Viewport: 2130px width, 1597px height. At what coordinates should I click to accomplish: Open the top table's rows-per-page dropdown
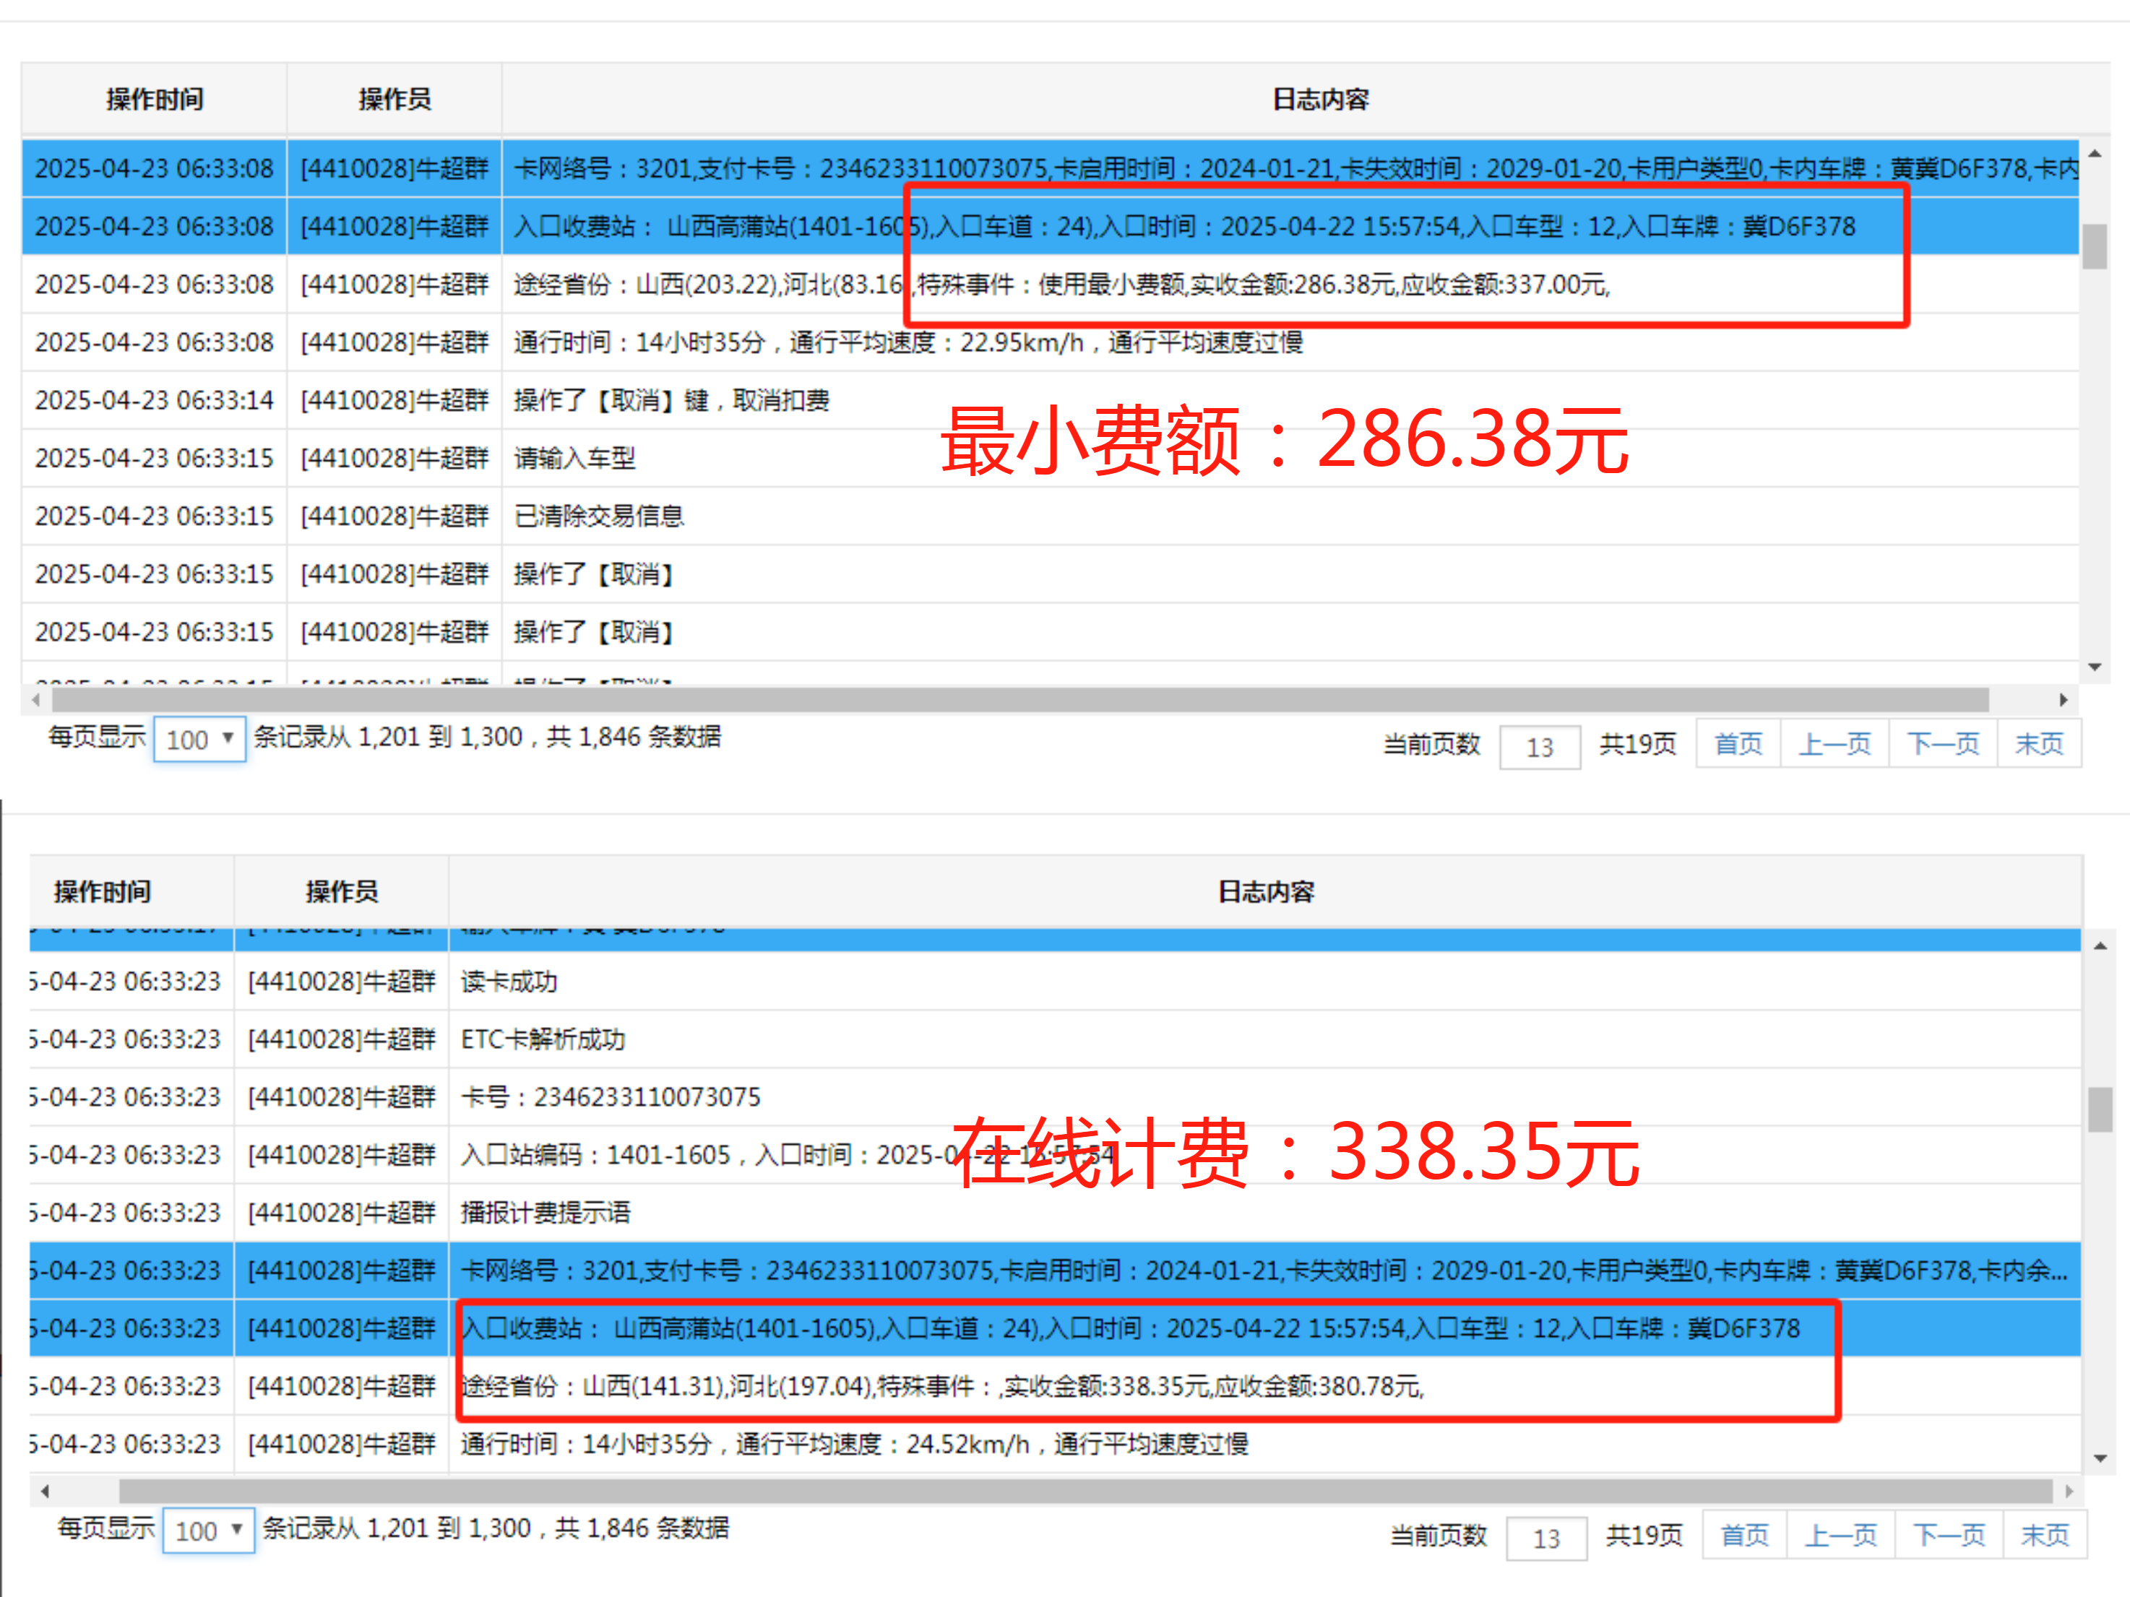[x=199, y=740]
